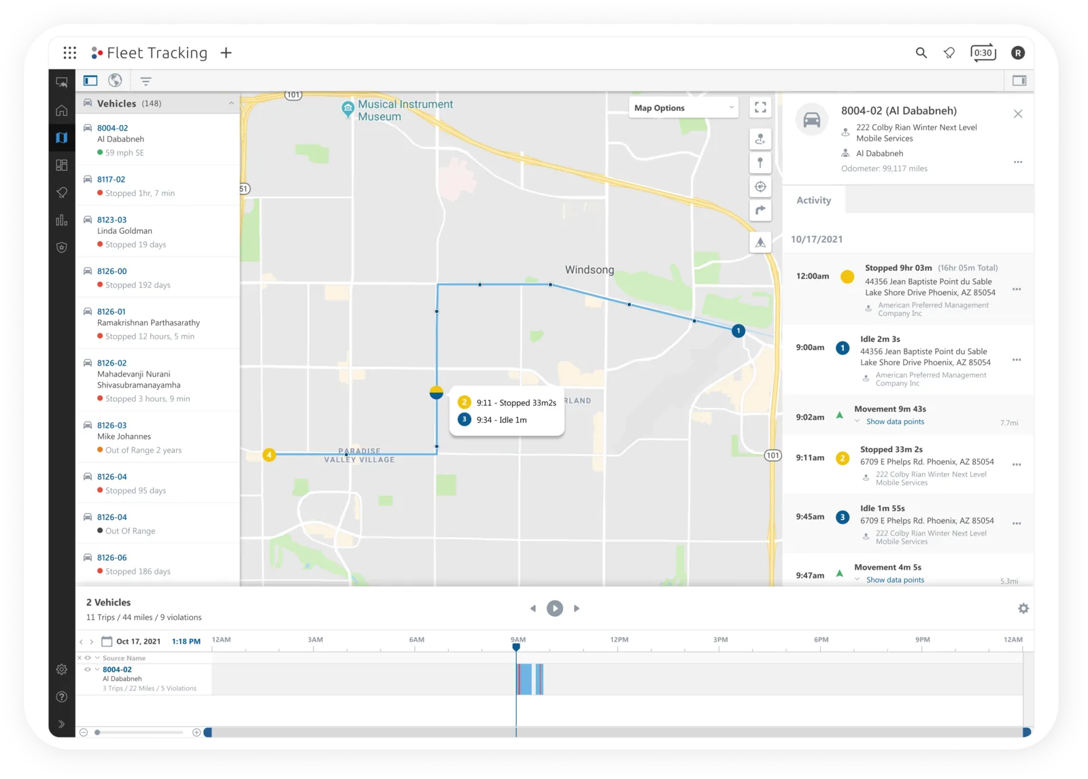
Task: Center the map on current location
Action: pyautogui.click(x=760, y=186)
